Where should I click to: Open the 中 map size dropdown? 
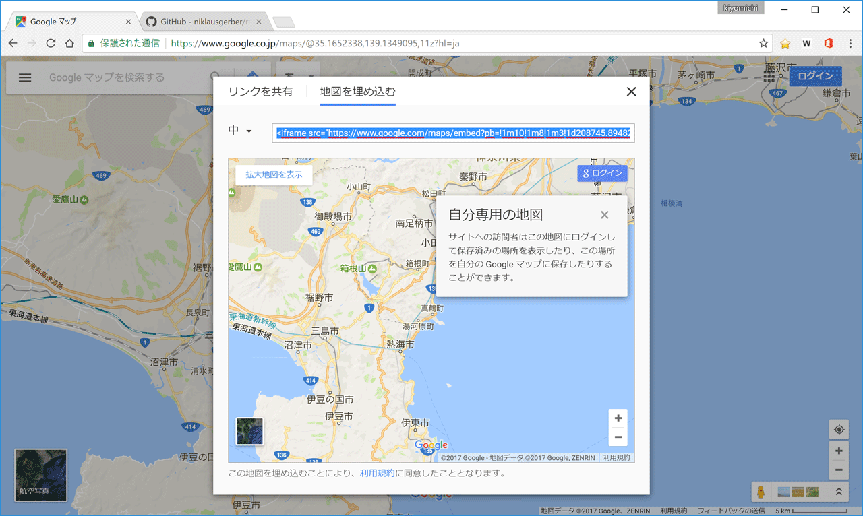tap(240, 131)
